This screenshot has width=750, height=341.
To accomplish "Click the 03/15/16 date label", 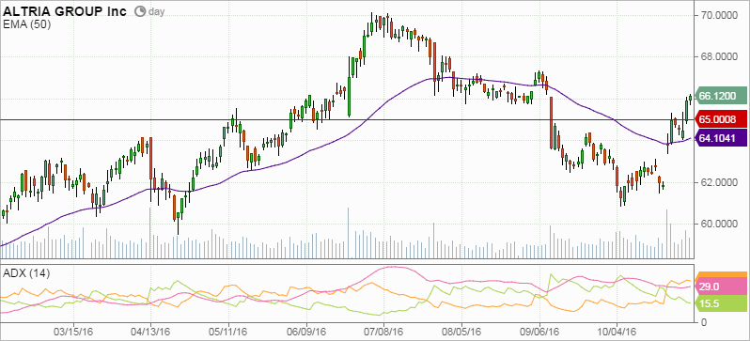I will pyautogui.click(x=73, y=331).
